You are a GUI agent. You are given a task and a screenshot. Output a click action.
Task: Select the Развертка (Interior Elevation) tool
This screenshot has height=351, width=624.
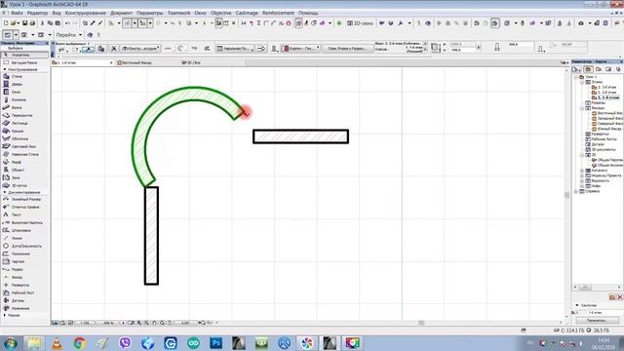coord(16,285)
